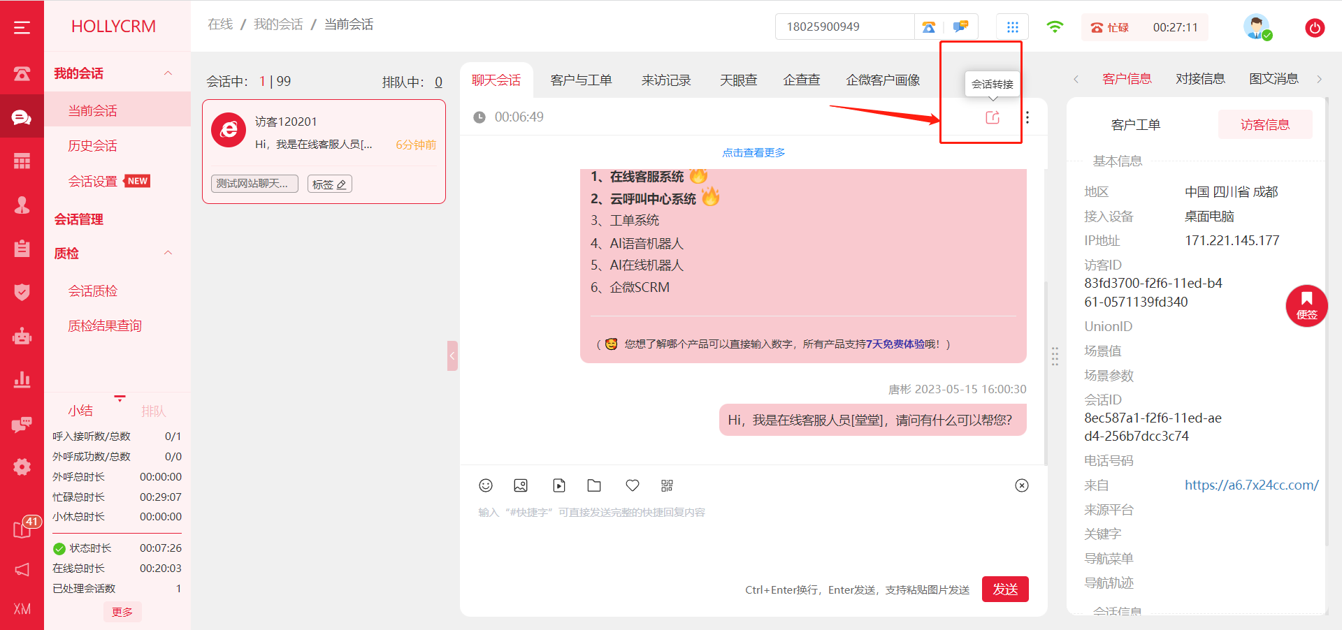Select the 访客信息 sub-tab

click(1265, 125)
